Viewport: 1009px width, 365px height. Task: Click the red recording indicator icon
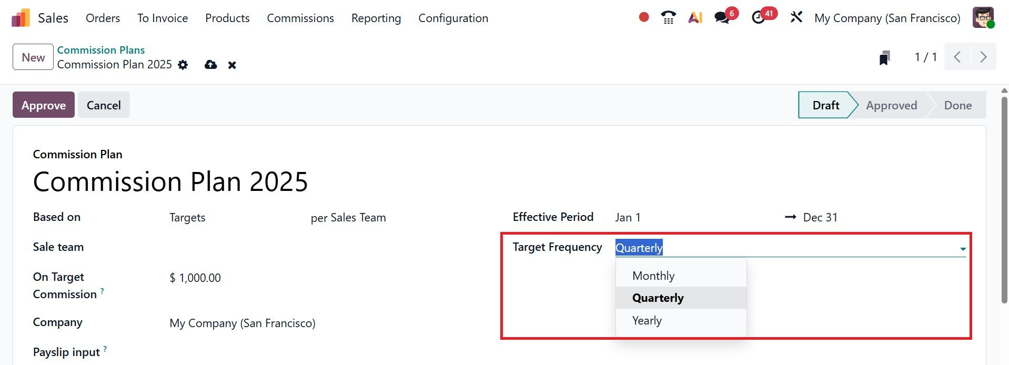tap(643, 17)
